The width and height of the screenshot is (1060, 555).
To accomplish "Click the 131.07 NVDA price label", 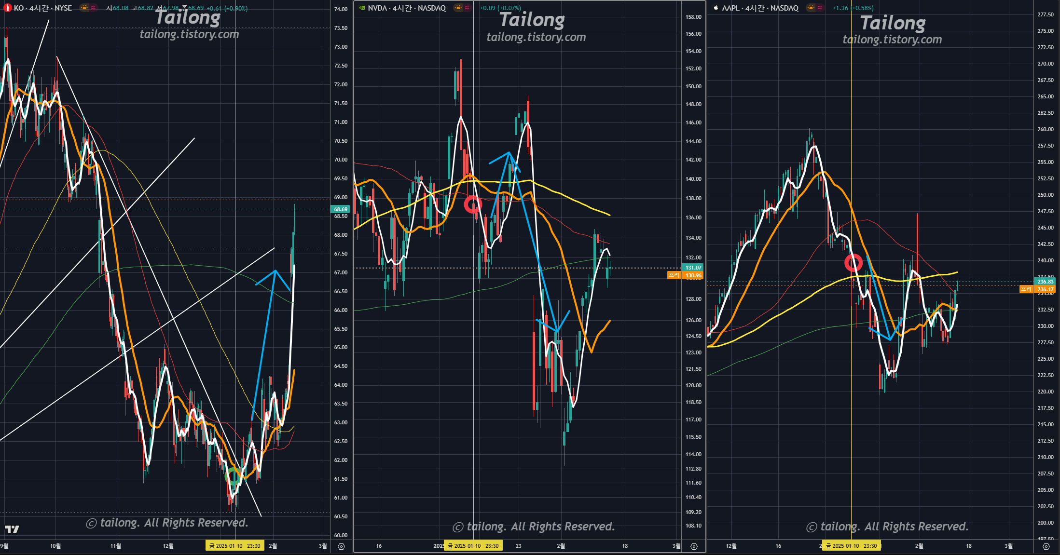I will coord(693,268).
